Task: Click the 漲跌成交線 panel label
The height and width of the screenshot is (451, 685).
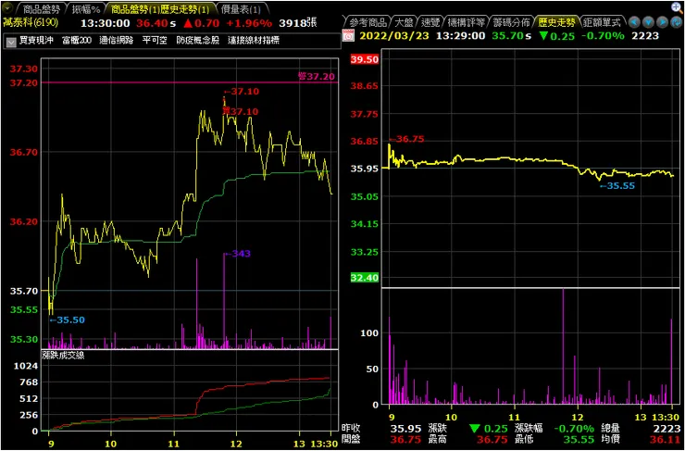Action: point(63,355)
